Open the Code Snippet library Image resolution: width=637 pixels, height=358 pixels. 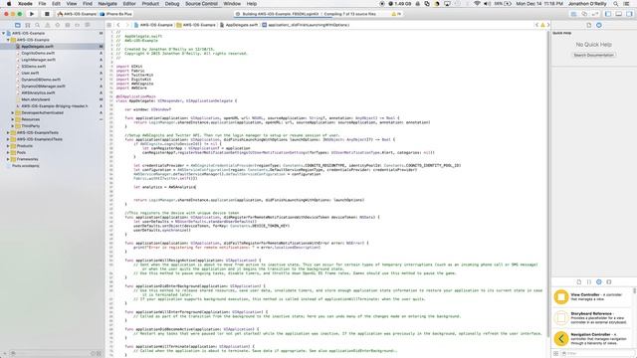tap(589, 281)
